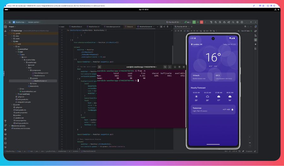Switch editor to Code-only view mode

(161, 27)
